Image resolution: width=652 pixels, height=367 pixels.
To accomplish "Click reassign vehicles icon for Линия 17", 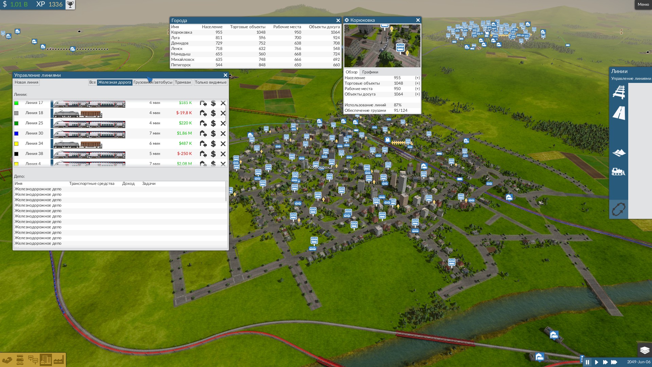I will [x=203, y=103].
